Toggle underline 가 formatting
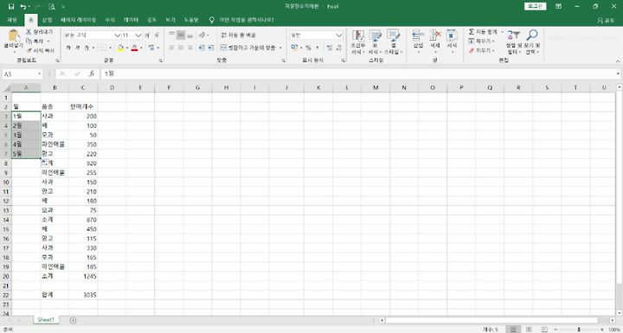The image size is (623, 333). click(87, 48)
